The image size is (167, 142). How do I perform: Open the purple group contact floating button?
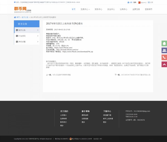(164, 50)
